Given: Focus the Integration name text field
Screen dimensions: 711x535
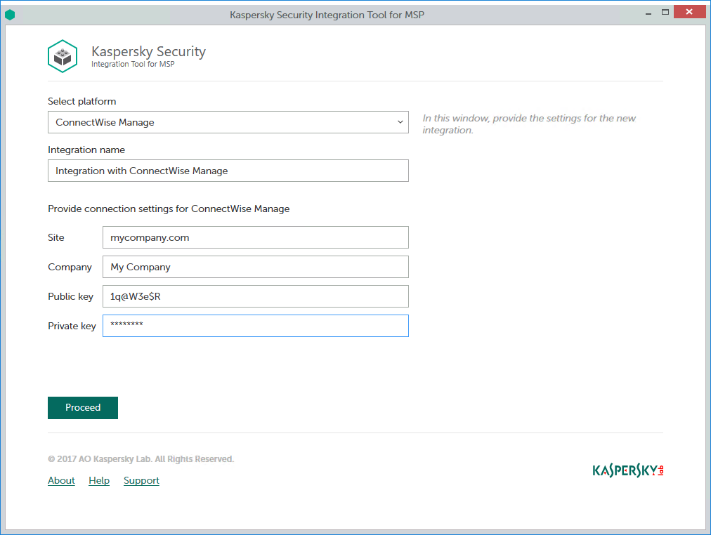Looking at the screenshot, I should [x=228, y=171].
